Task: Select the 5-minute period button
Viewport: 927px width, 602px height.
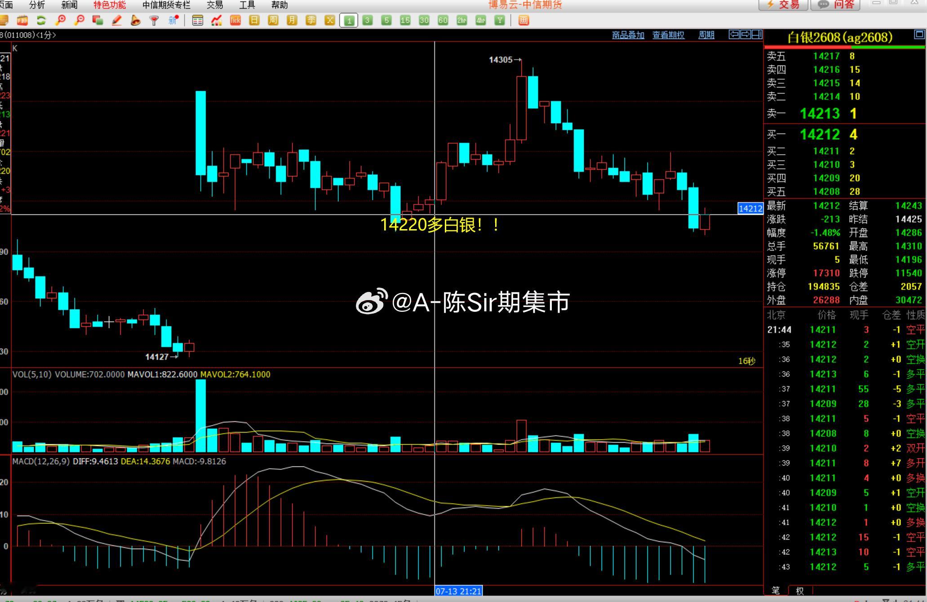Action: (x=386, y=20)
